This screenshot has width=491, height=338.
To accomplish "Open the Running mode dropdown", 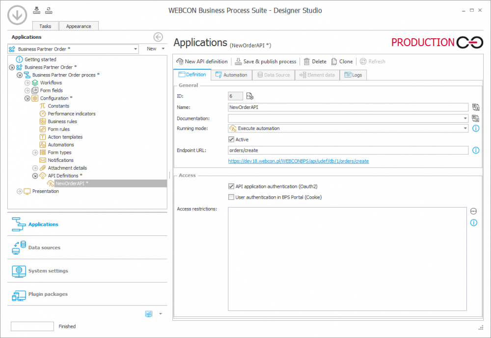I will click(465, 129).
